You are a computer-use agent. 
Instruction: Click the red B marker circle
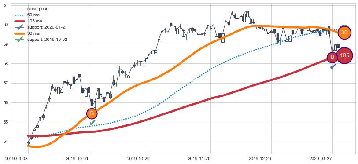coord(332,58)
